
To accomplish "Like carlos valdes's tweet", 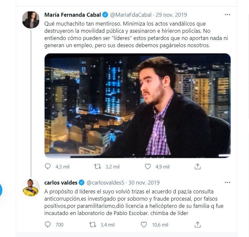I will click(144, 225).
